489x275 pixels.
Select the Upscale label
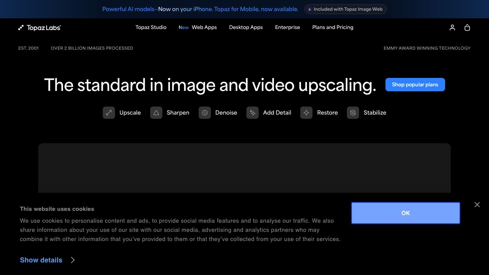(130, 113)
